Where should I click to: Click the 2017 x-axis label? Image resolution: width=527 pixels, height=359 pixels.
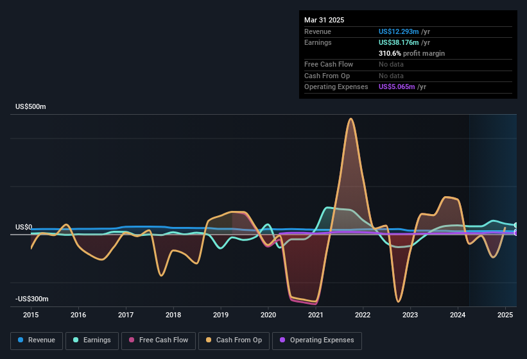tap(126, 315)
